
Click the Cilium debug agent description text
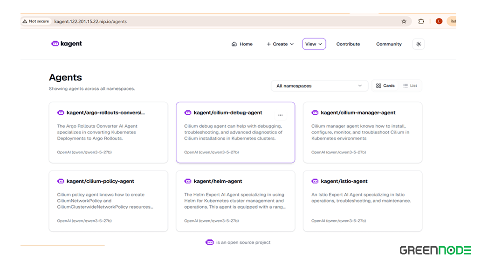coord(234,132)
